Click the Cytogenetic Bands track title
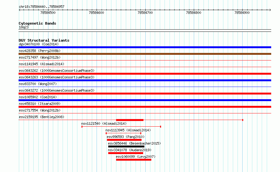 [x=37, y=23]
